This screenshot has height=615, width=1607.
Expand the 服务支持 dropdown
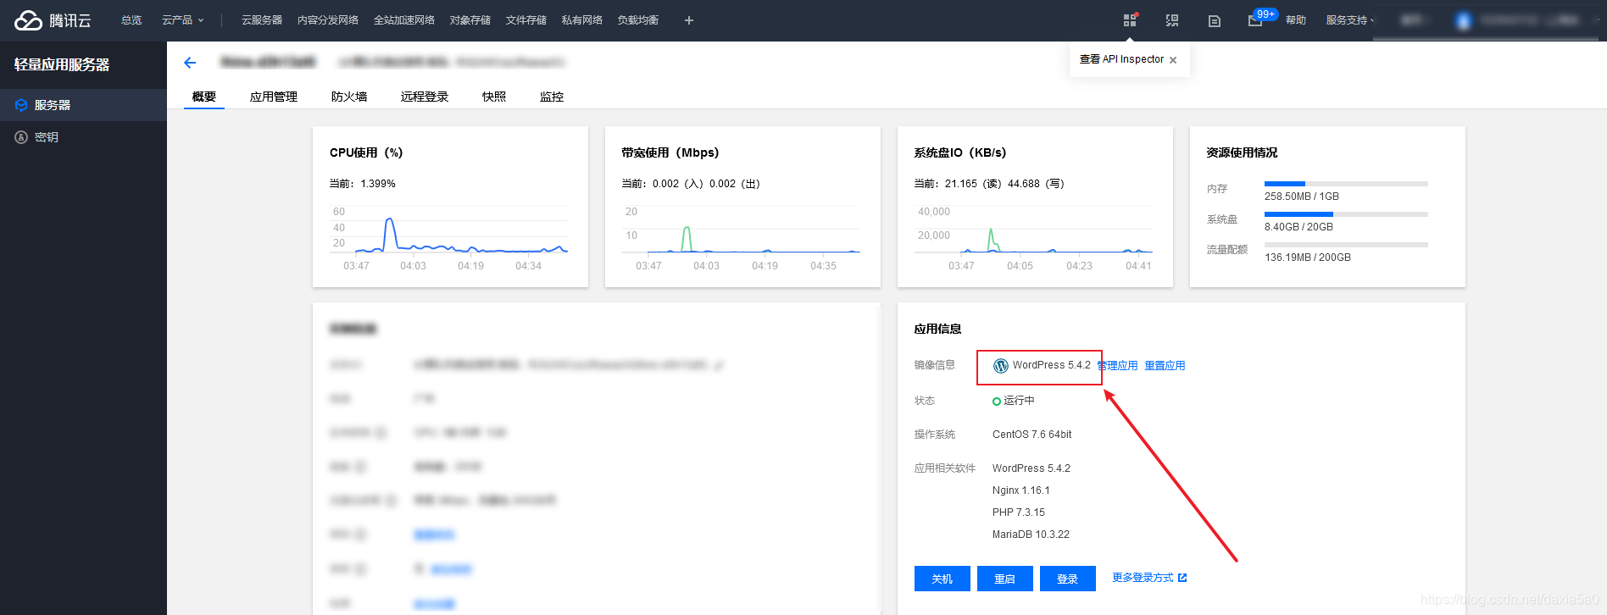(1349, 20)
